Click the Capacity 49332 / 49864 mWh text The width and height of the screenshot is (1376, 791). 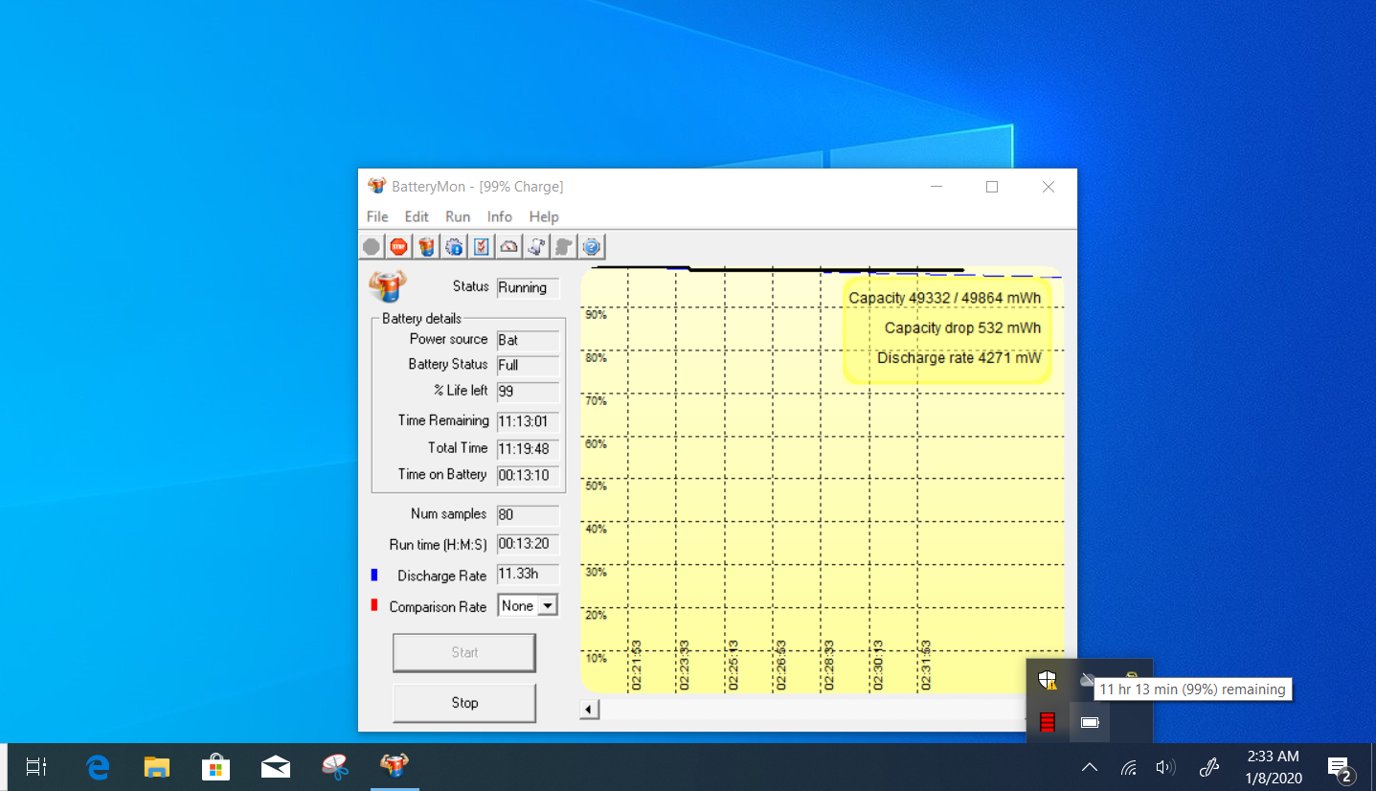[x=944, y=298]
